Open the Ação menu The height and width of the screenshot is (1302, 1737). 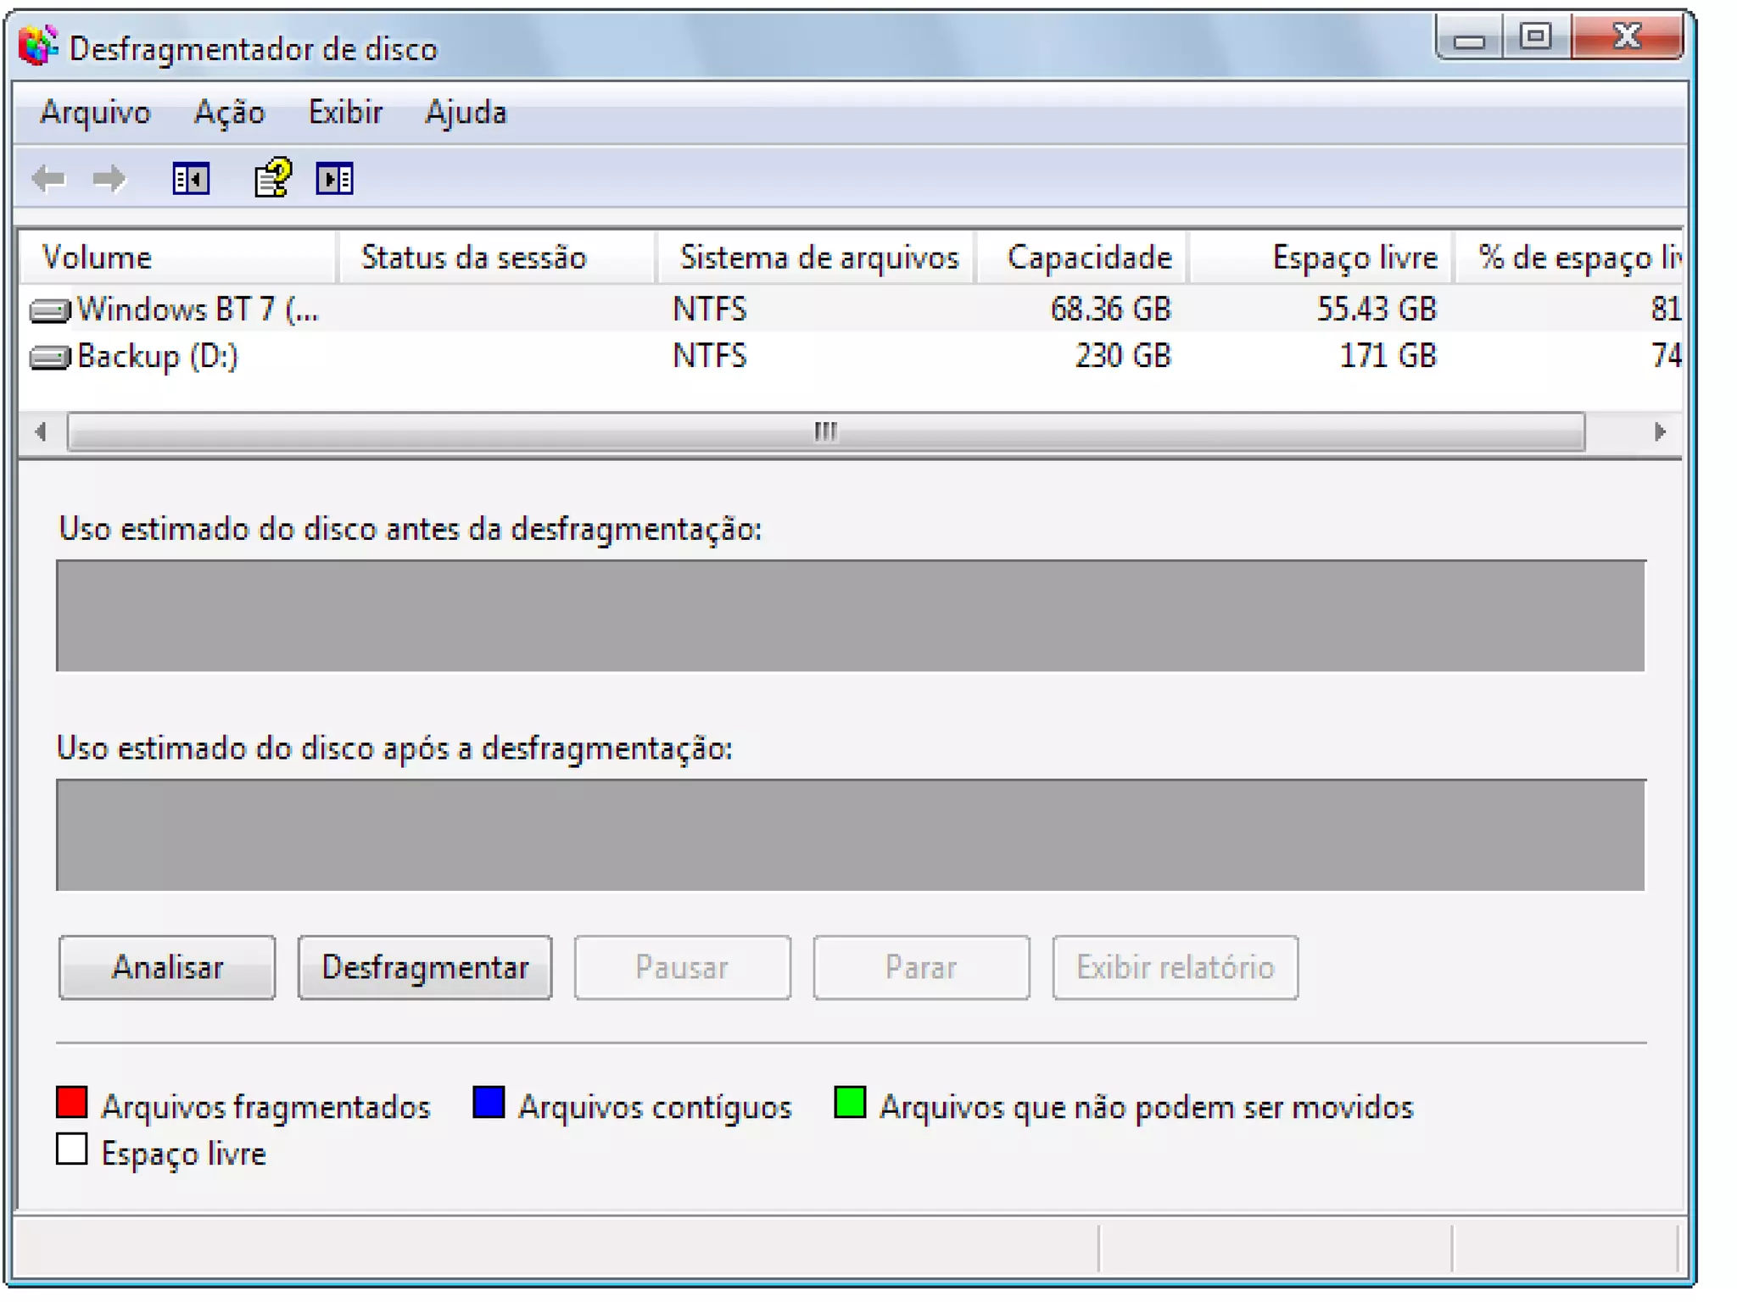[229, 113]
